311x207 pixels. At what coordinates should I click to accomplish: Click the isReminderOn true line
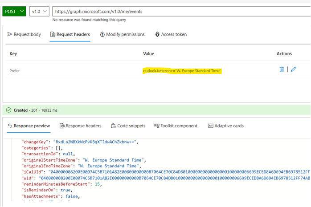pos(47,190)
